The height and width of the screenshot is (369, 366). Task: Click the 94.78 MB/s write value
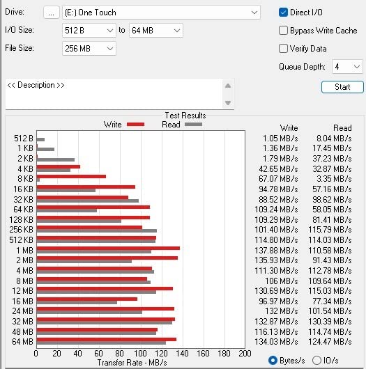279,189
